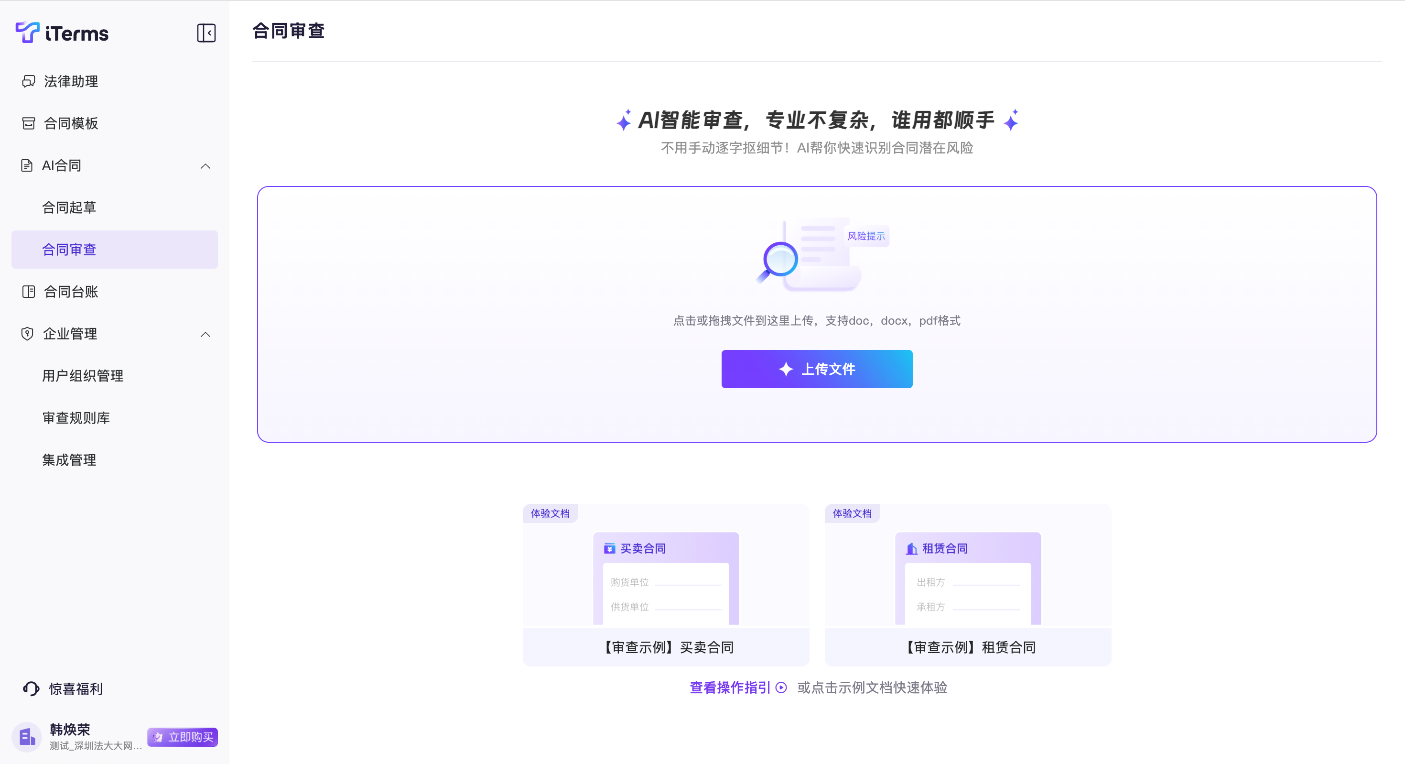Collapse the sidebar with the panel icon
Viewport: 1405px width, 764px height.
tap(206, 33)
